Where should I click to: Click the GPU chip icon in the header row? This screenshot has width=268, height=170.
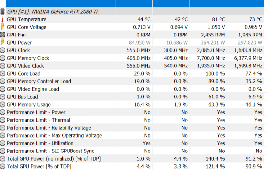point(2,11)
